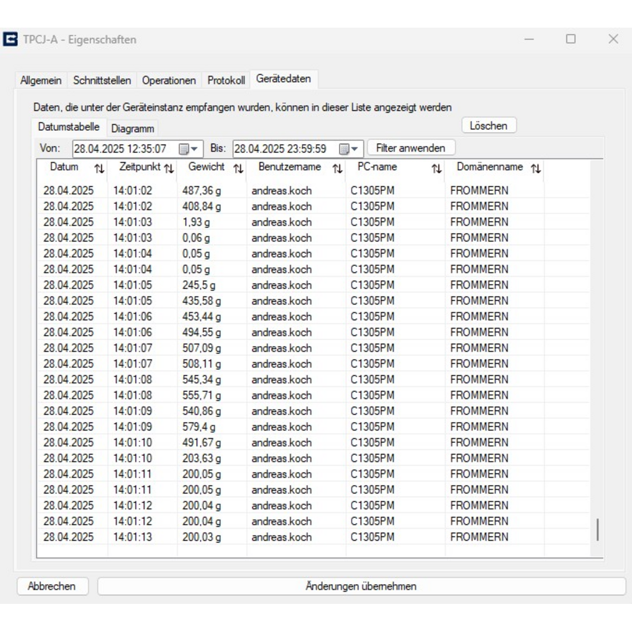Click the Benutzername column header

point(296,167)
